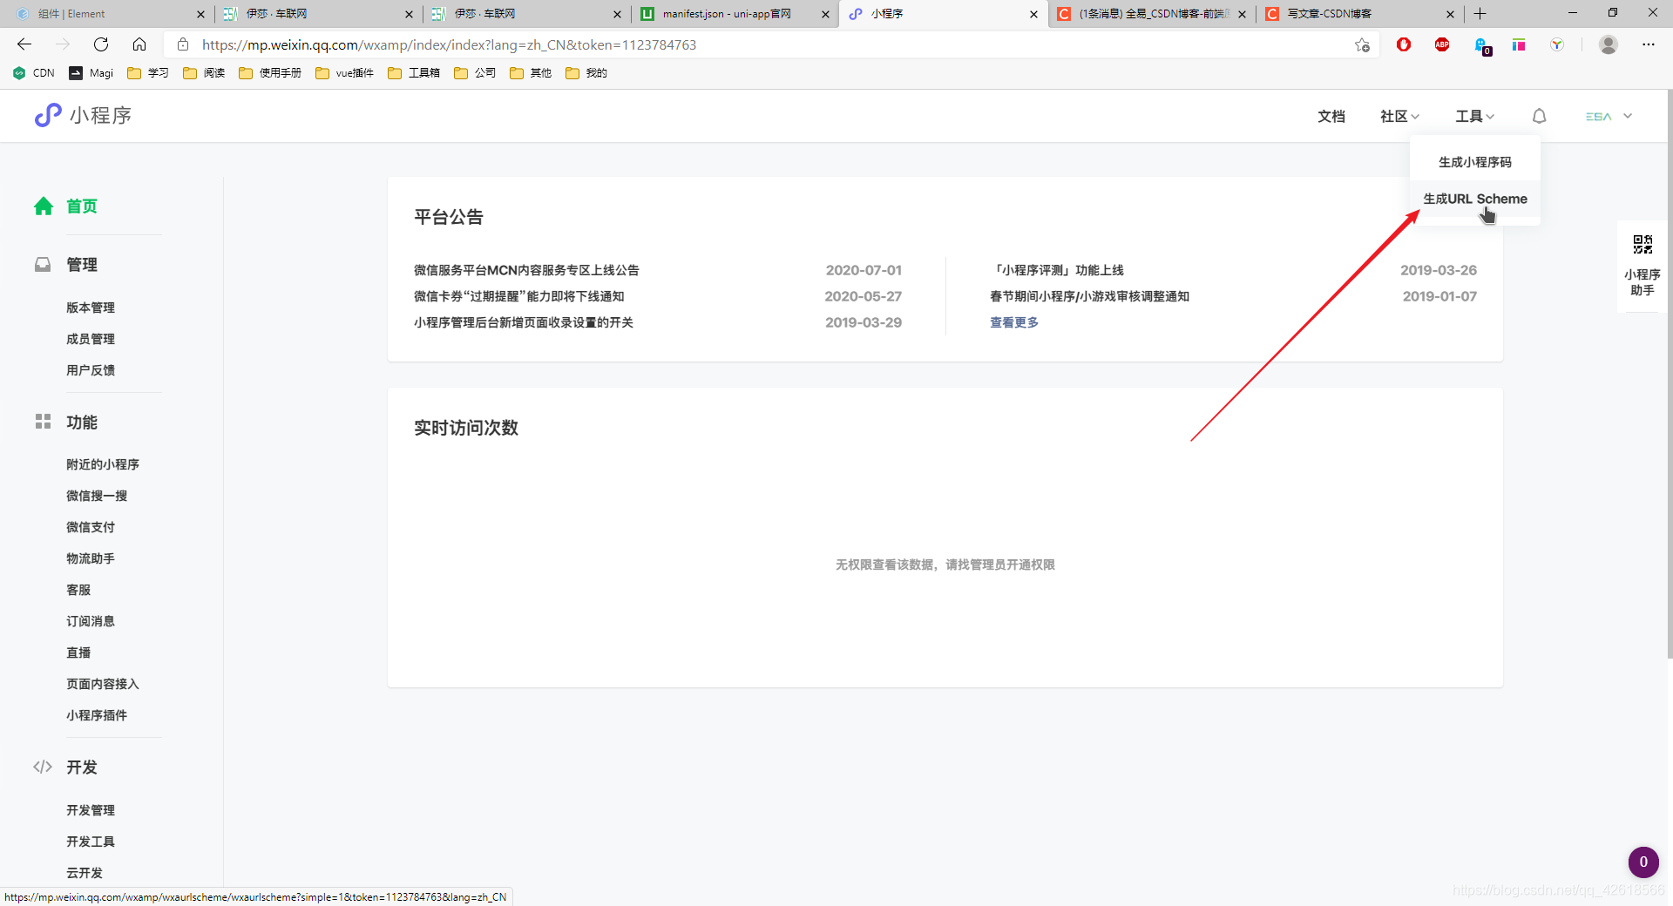Select 生成小程序码 from the open menu
The image size is (1673, 906).
click(1474, 160)
